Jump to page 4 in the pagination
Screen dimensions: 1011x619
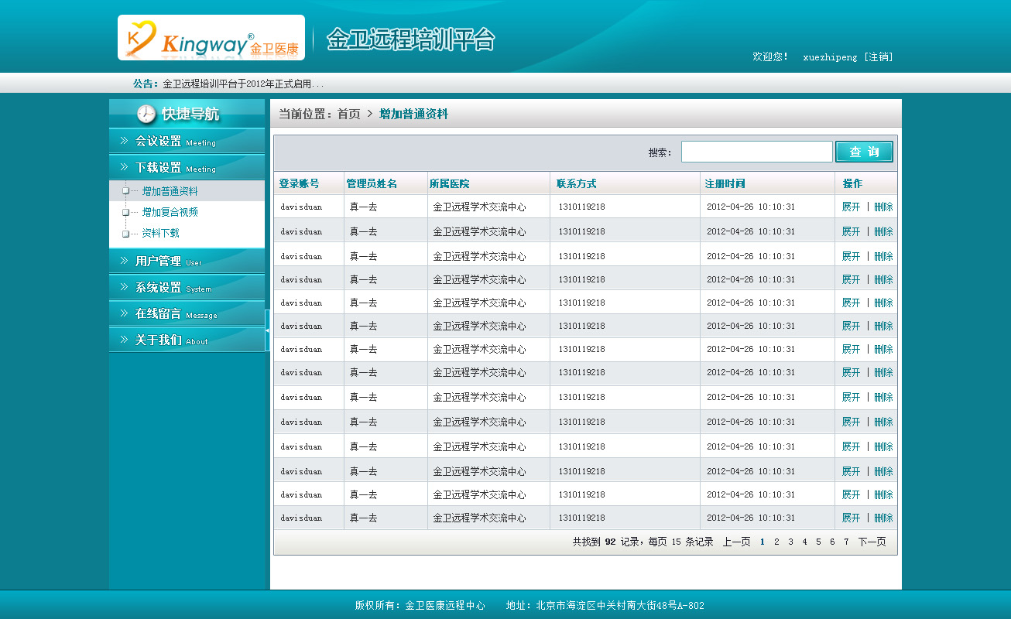click(x=804, y=542)
